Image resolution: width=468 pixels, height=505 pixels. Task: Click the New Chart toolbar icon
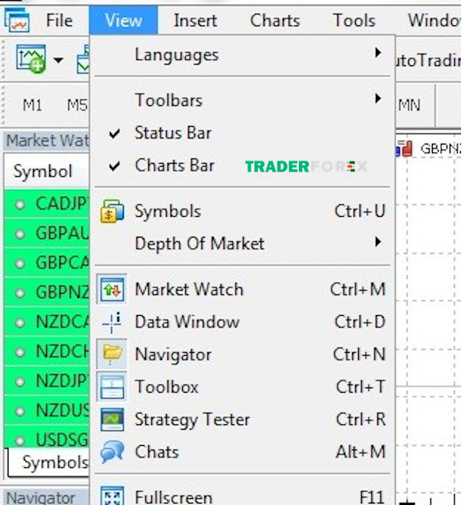[31, 59]
